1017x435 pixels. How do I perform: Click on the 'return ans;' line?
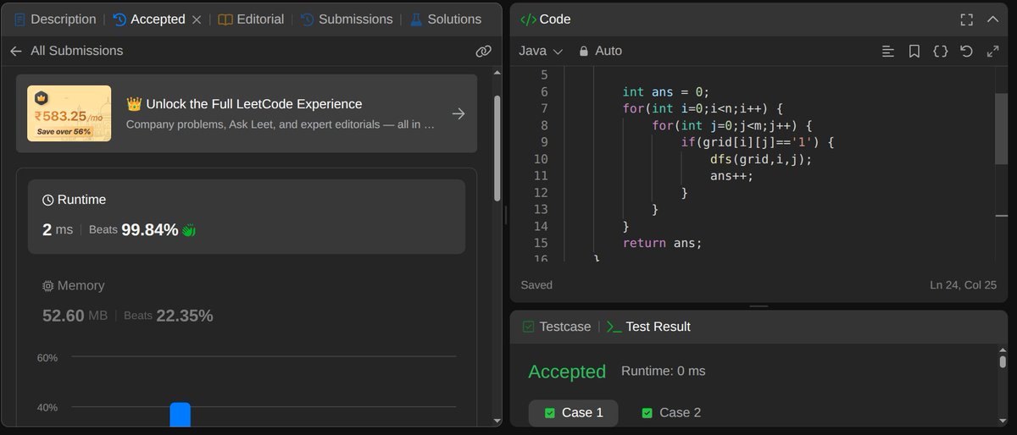pos(663,243)
